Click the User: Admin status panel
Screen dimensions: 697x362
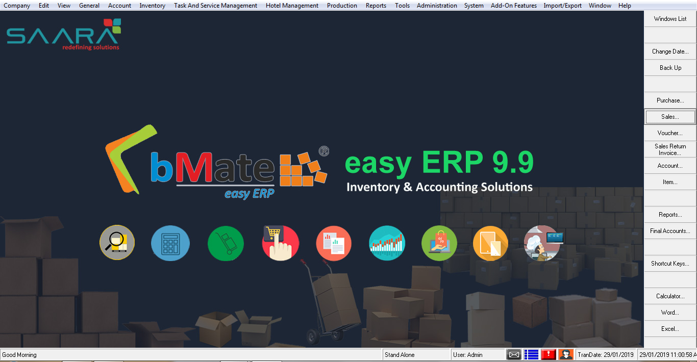tap(478, 355)
